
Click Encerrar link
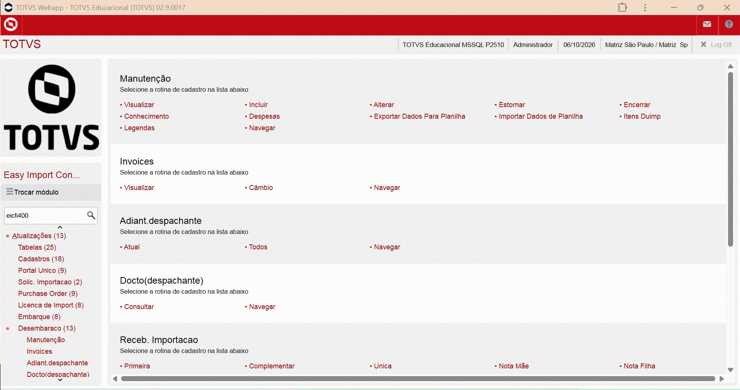[637, 105]
